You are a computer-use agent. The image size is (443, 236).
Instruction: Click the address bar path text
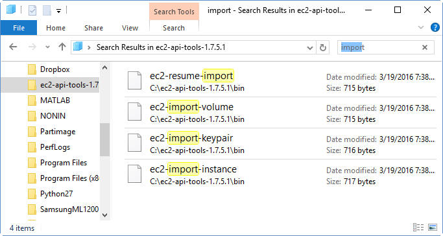coord(161,47)
